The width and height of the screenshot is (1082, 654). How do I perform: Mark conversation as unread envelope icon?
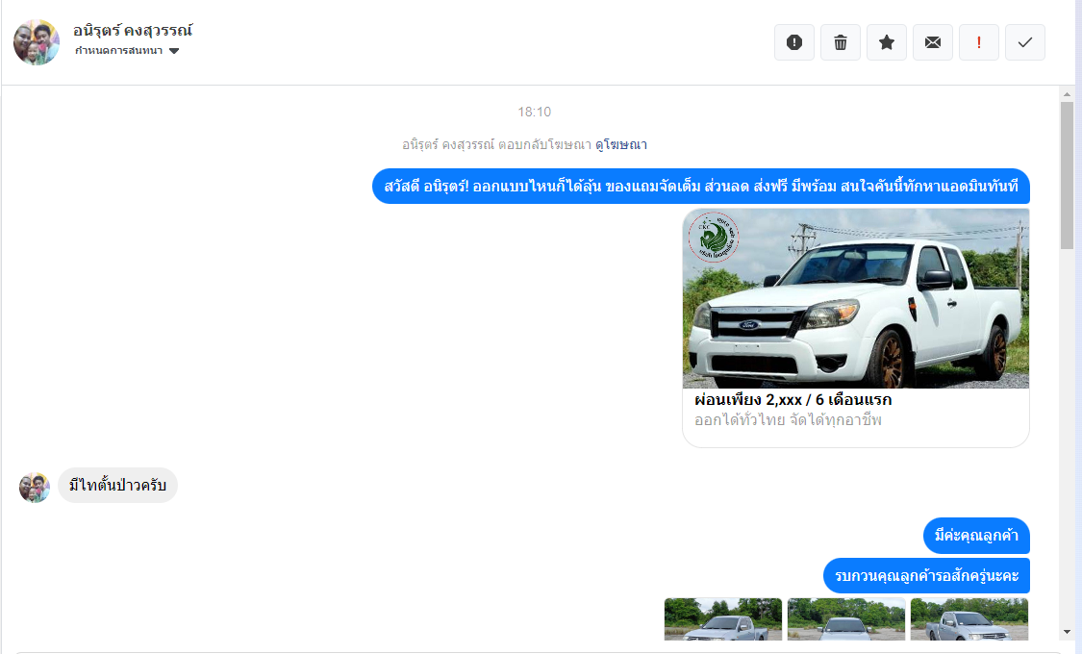tap(933, 42)
